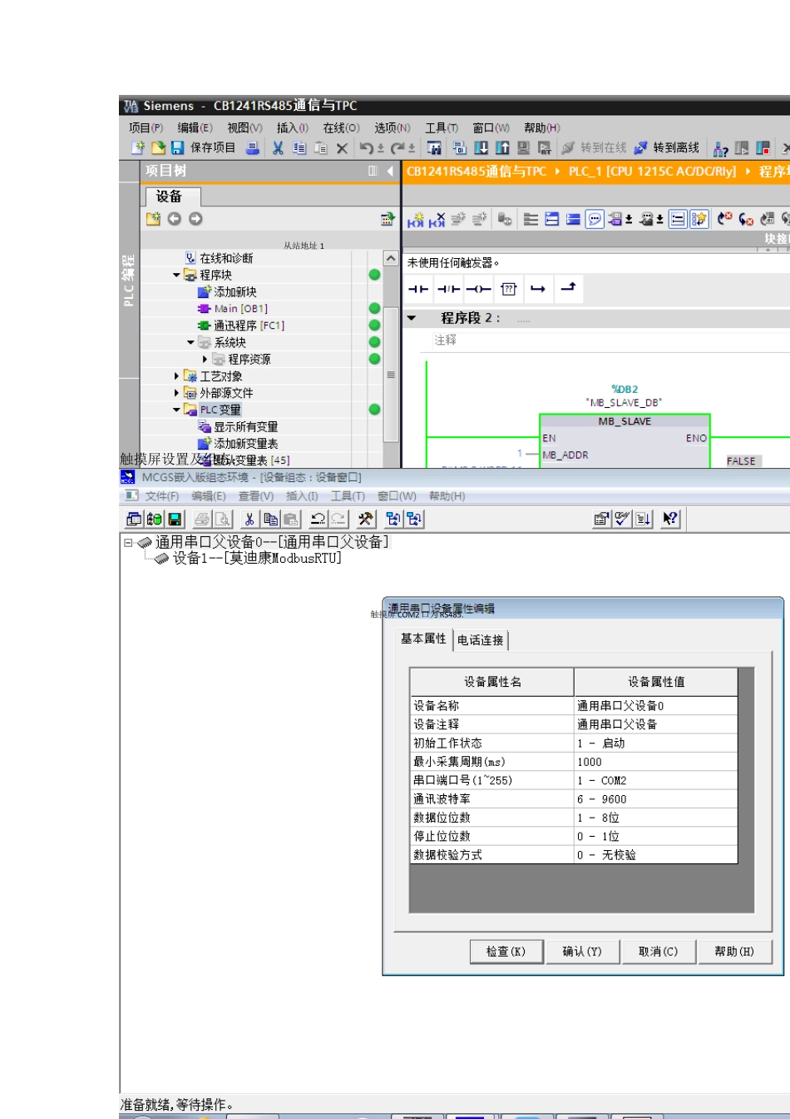Switch to the 基本属性 tab
790x1119 pixels.
(423, 639)
